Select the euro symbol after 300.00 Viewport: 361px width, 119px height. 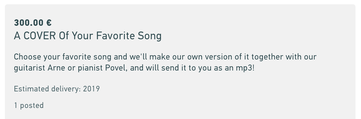pos(49,23)
